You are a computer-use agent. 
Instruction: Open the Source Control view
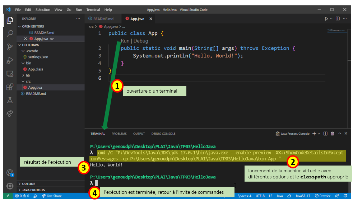pyautogui.click(x=10, y=47)
